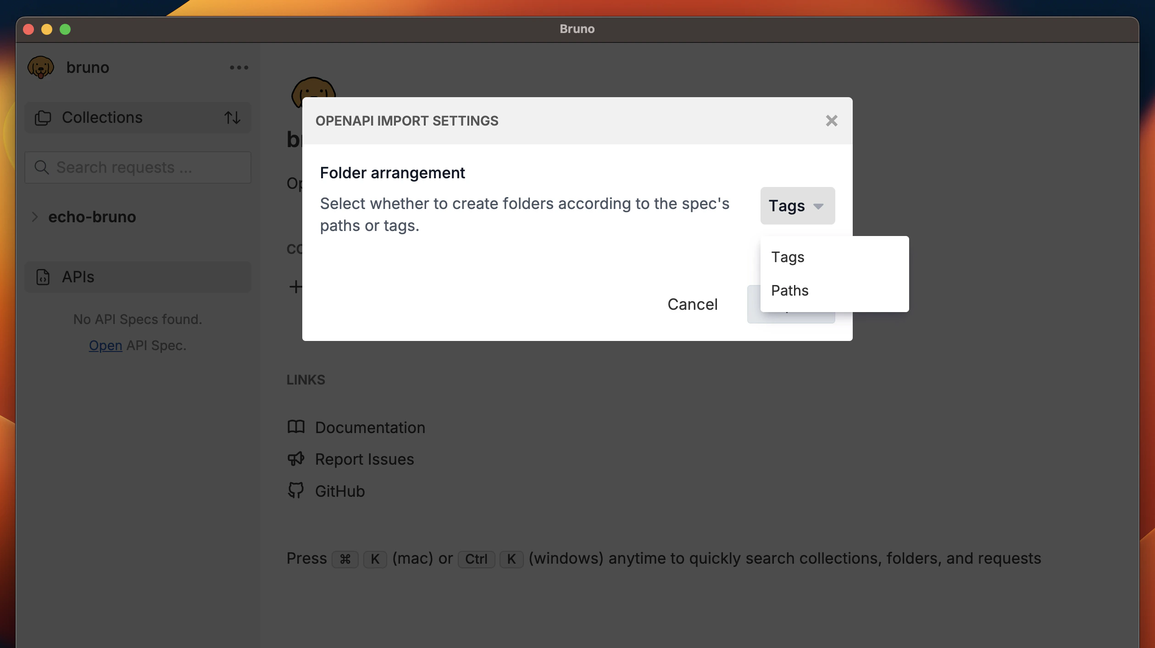This screenshot has height=648, width=1155.
Task: Close the OpenAPI Import Settings dialog
Action: [x=831, y=121]
